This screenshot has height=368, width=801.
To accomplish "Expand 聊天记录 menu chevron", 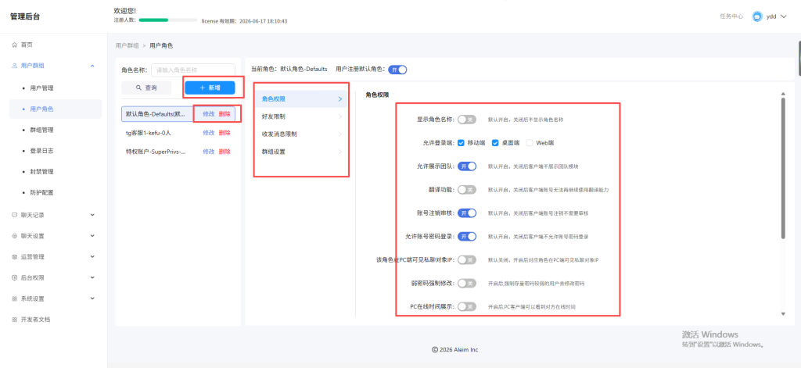I will click(x=92, y=215).
